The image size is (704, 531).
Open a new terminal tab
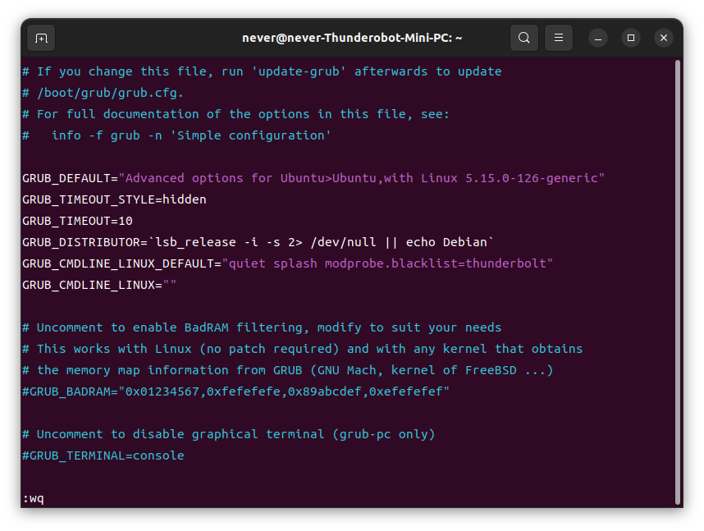tap(41, 39)
